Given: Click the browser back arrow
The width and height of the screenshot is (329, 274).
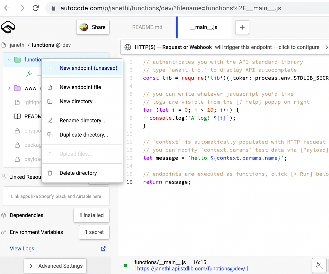Looking at the screenshot, I should coord(7,8).
